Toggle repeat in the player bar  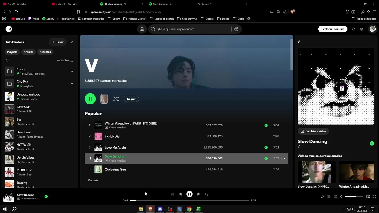point(207,194)
